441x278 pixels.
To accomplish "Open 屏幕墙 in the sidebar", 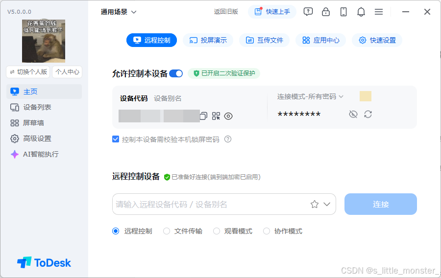I will point(44,123).
